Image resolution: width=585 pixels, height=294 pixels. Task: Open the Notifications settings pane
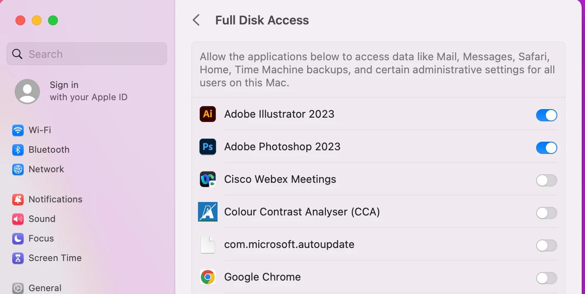[x=55, y=200]
